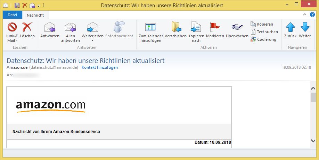Go to previous message with Zurück arrow
This screenshot has height=160, width=319.
[x=290, y=27]
